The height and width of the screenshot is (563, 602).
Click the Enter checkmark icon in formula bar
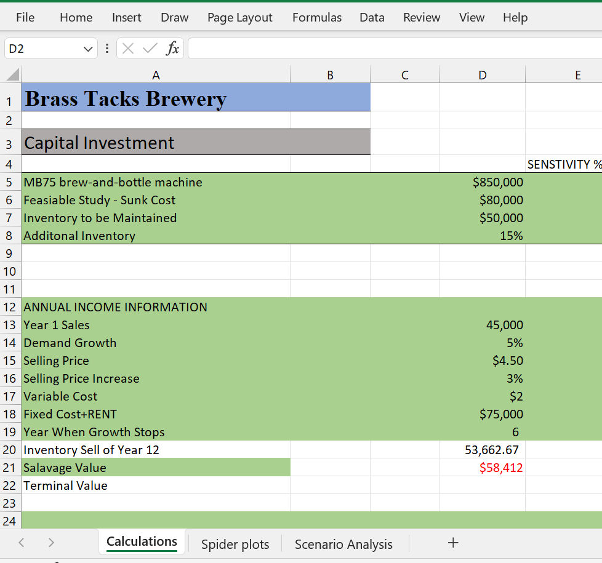click(150, 49)
